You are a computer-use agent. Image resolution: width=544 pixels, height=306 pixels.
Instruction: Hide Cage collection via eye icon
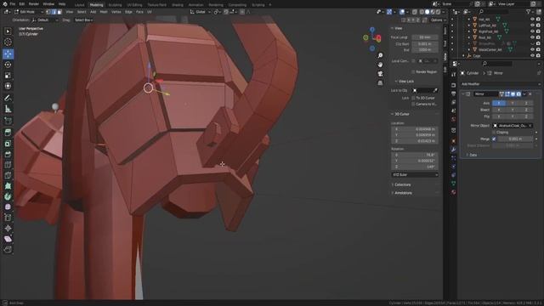(x=532, y=55)
